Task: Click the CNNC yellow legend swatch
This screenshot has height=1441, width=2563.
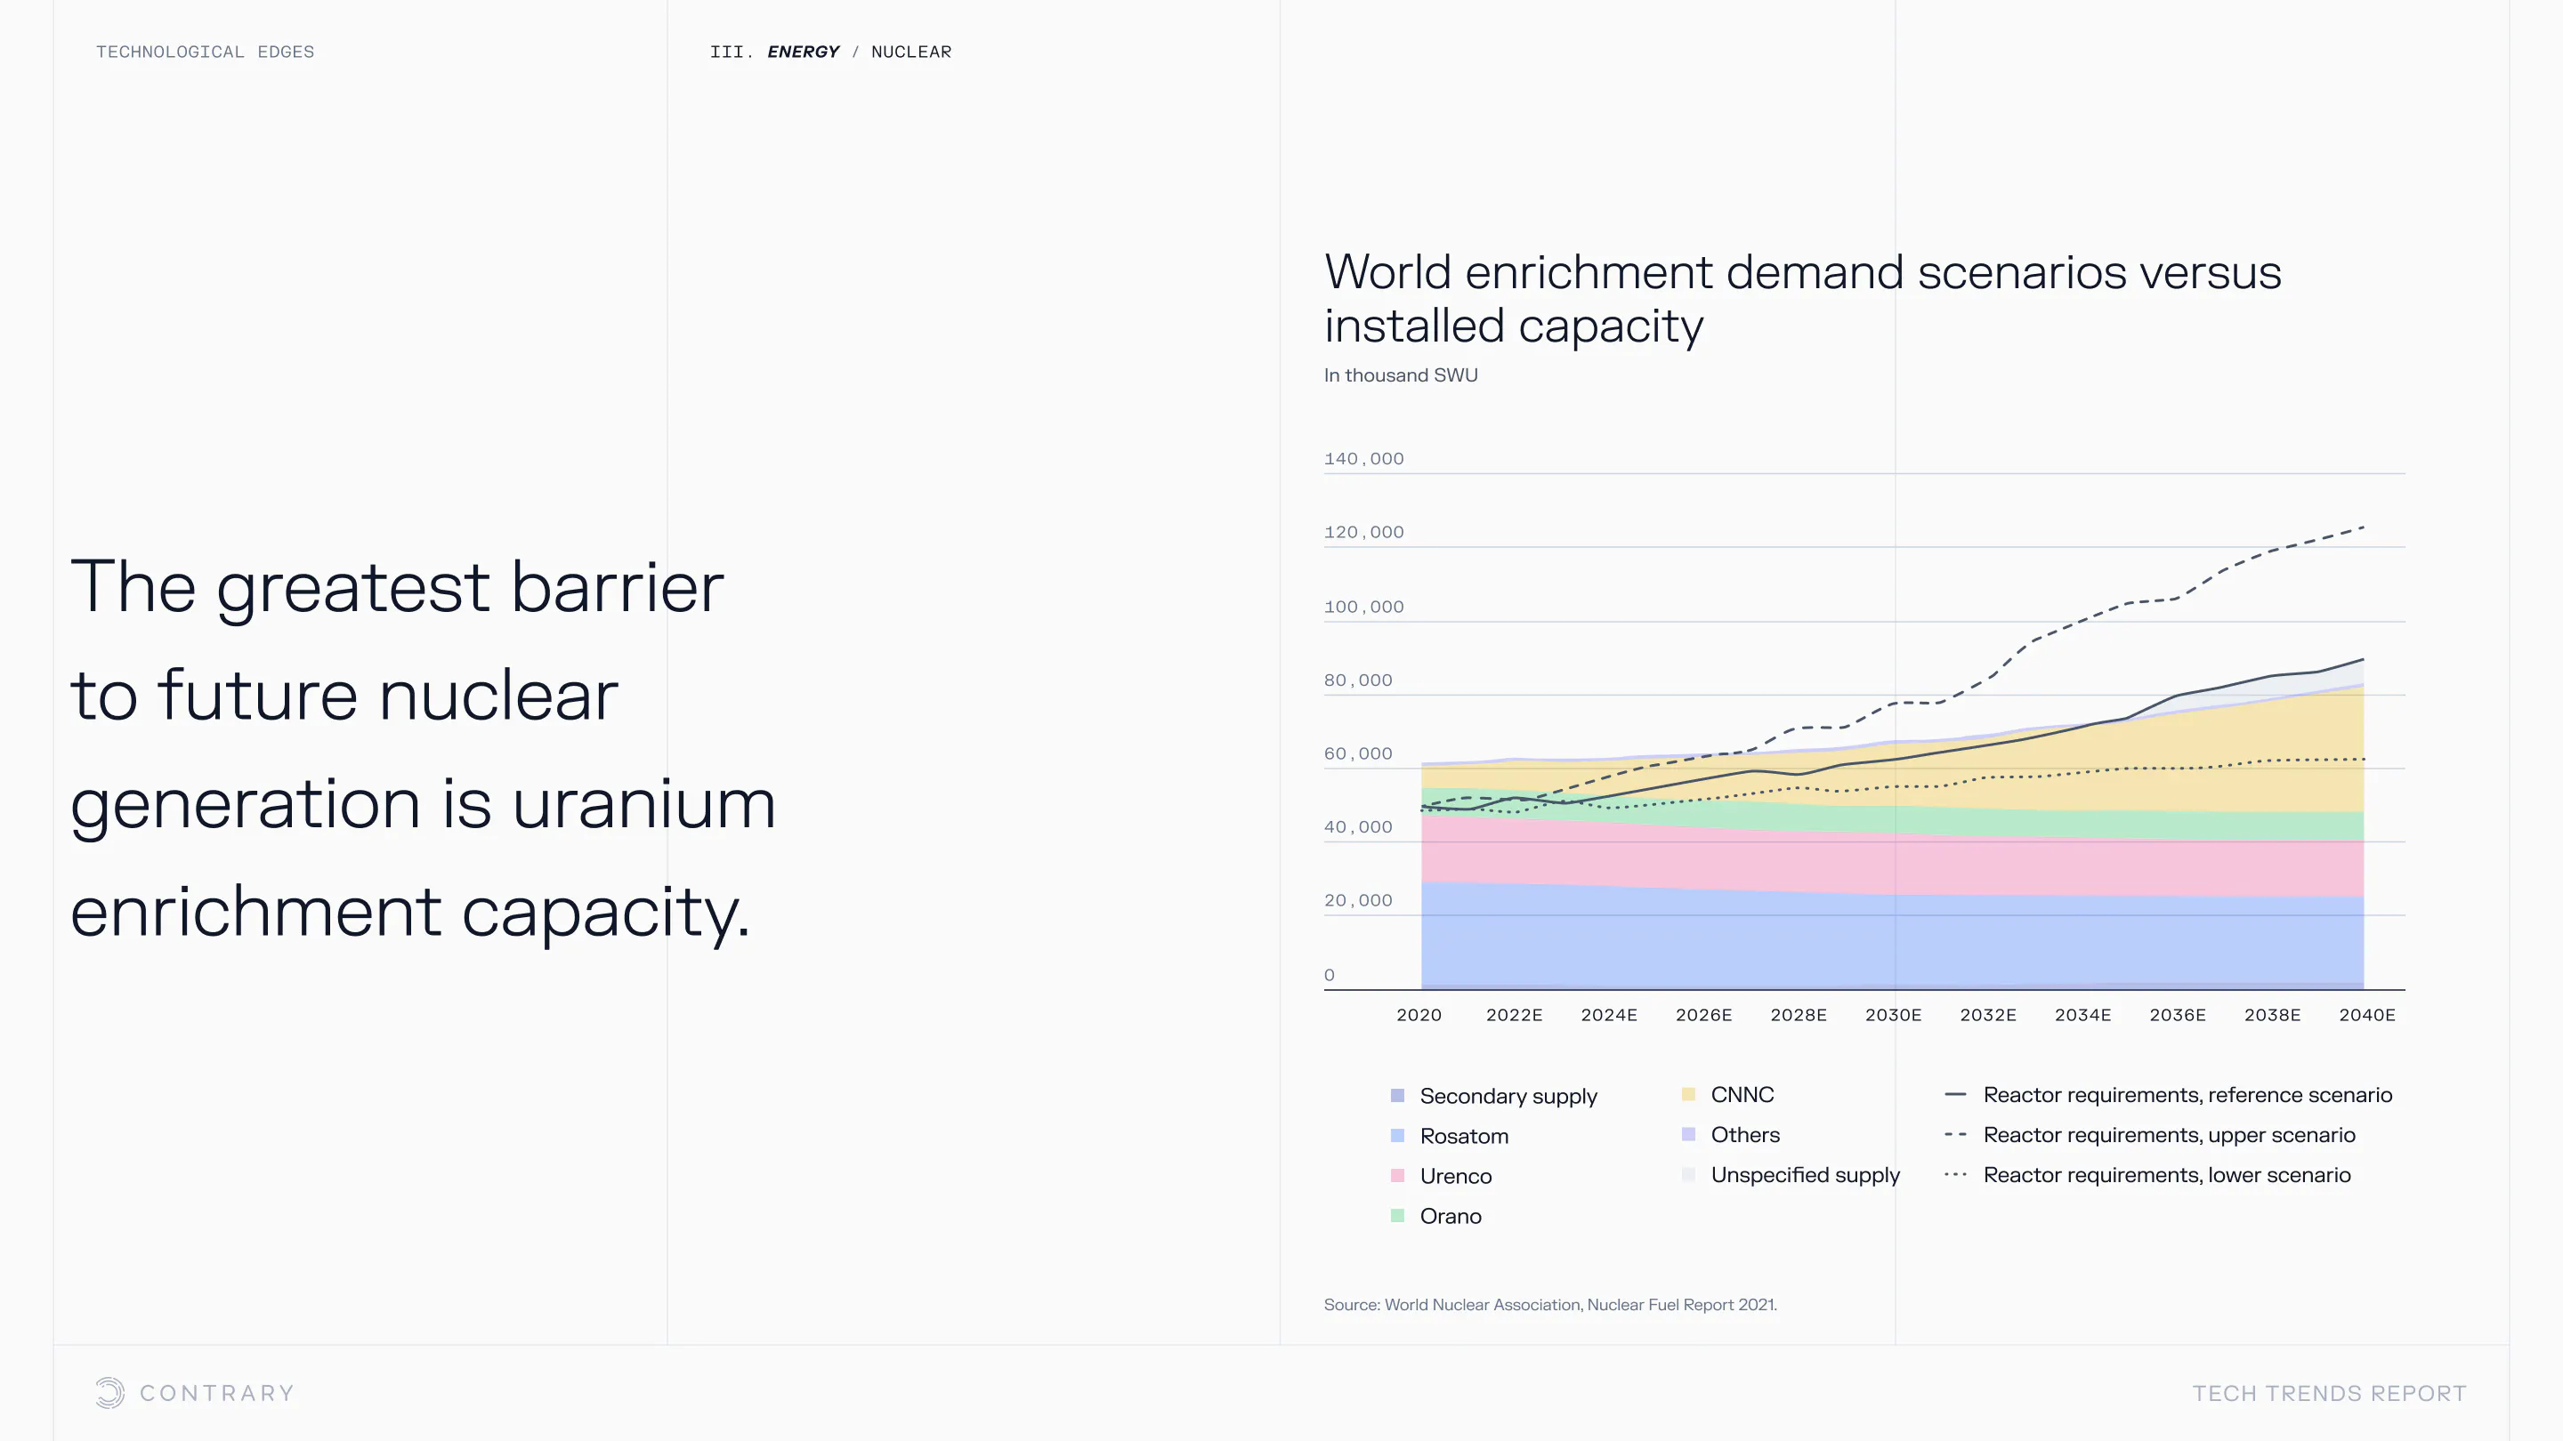Action: click(x=1687, y=1094)
